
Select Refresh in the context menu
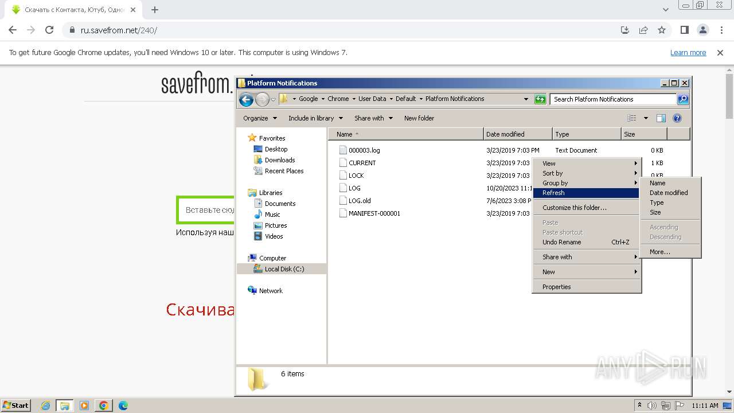click(586, 193)
